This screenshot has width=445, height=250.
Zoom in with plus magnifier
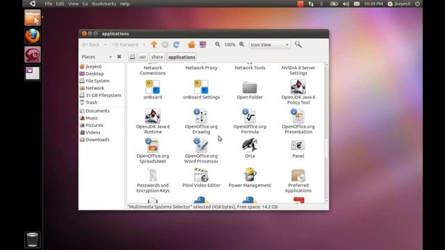pyautogui.click(x=242, y=44)
